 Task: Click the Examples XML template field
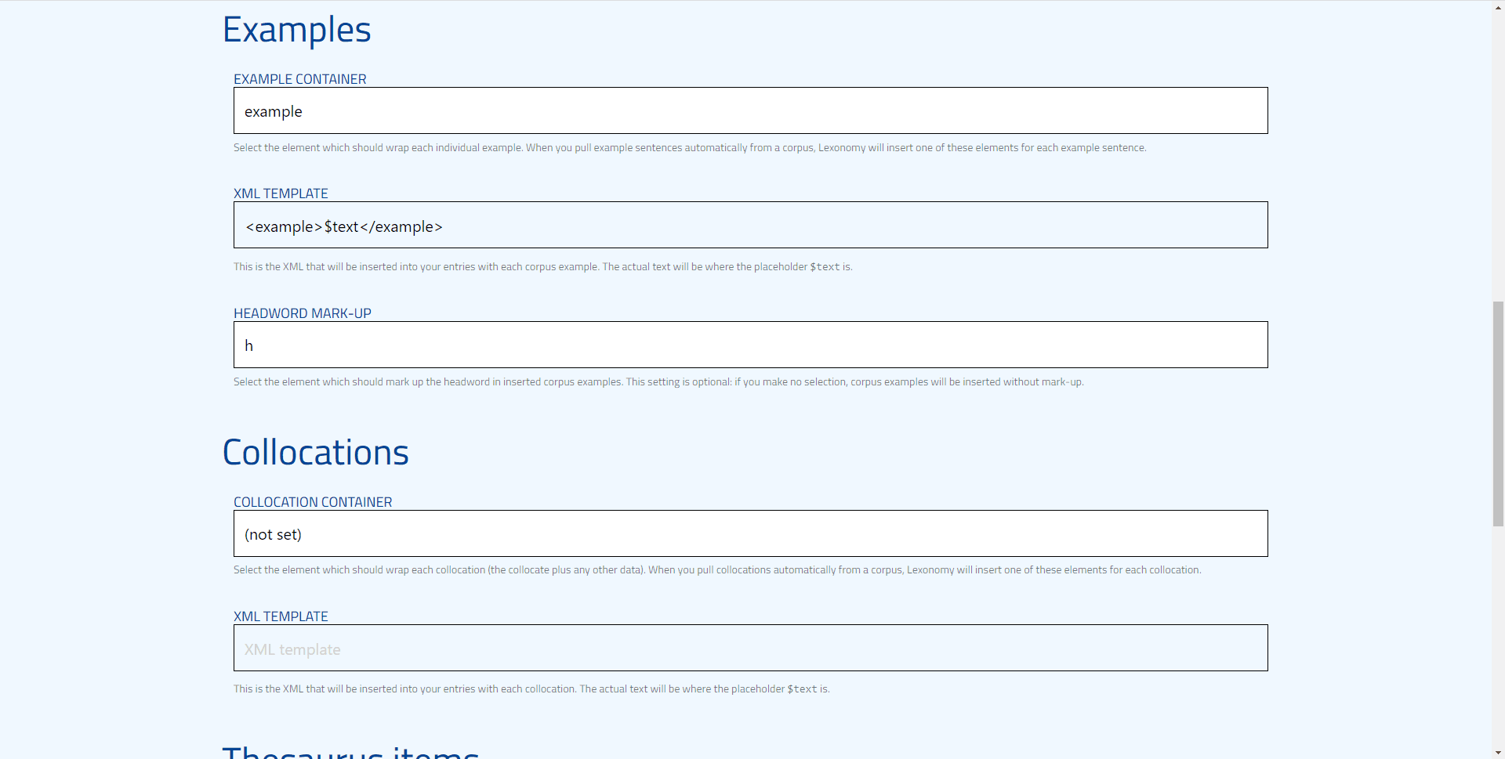coord(750,226)
